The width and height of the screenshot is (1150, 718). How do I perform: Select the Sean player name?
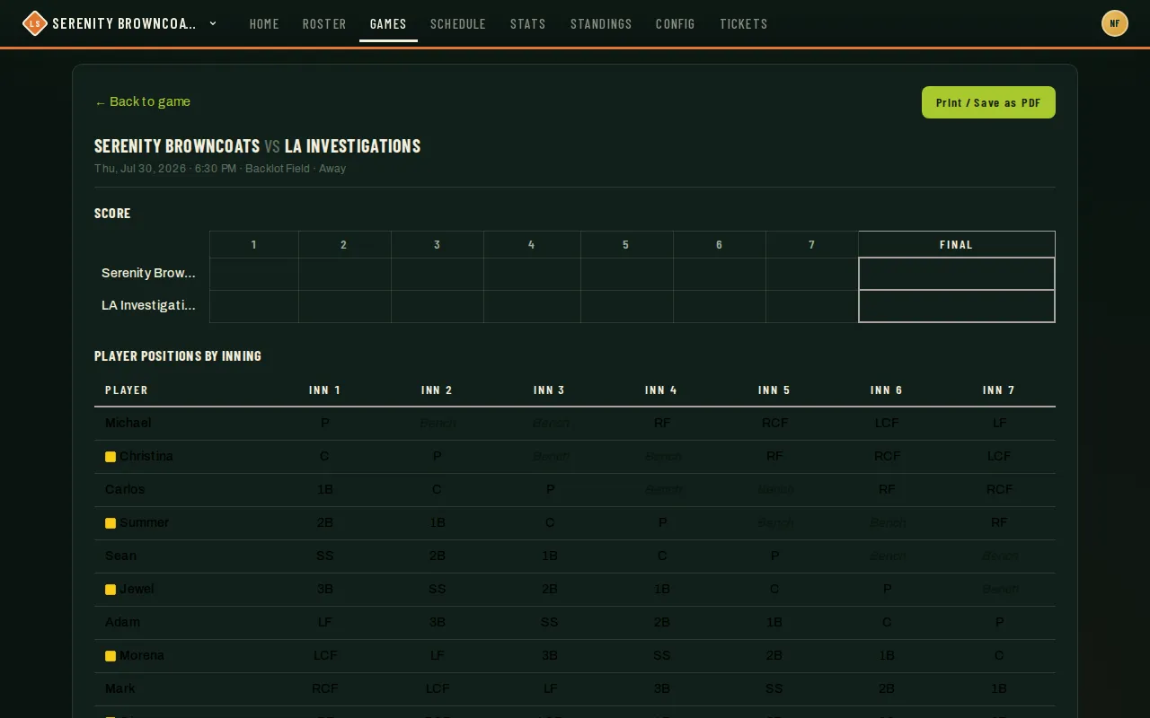pyautogui.click(x=121, y=556)
